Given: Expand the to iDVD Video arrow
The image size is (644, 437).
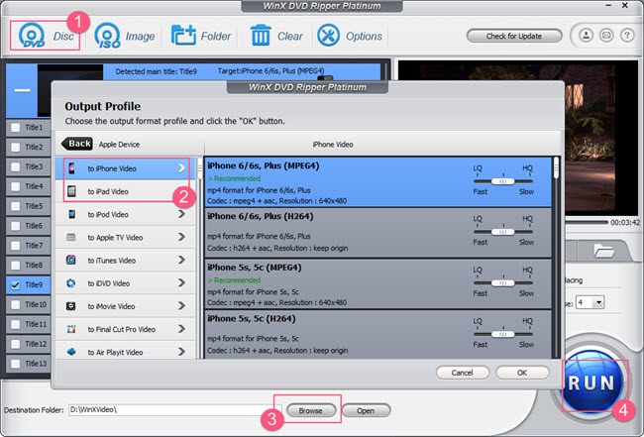Looking at the screenshot, I should coord(181,283).
